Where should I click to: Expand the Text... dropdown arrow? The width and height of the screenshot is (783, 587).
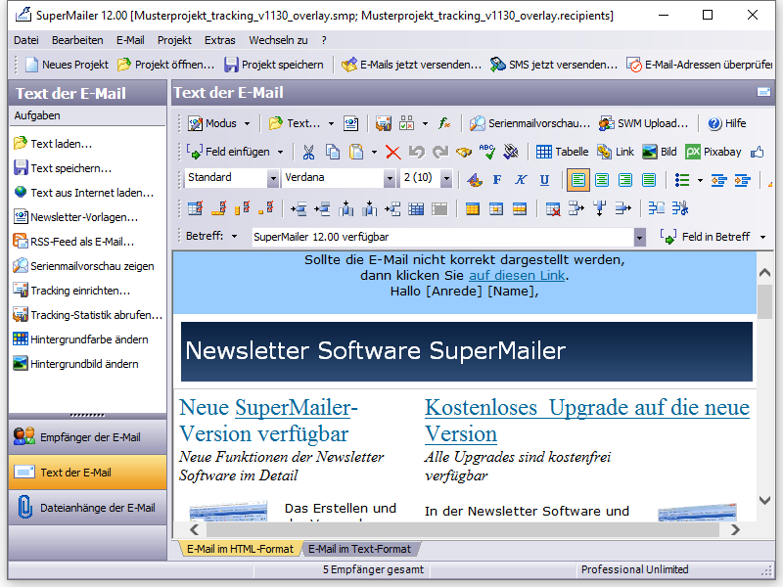(x=331, y=124)
